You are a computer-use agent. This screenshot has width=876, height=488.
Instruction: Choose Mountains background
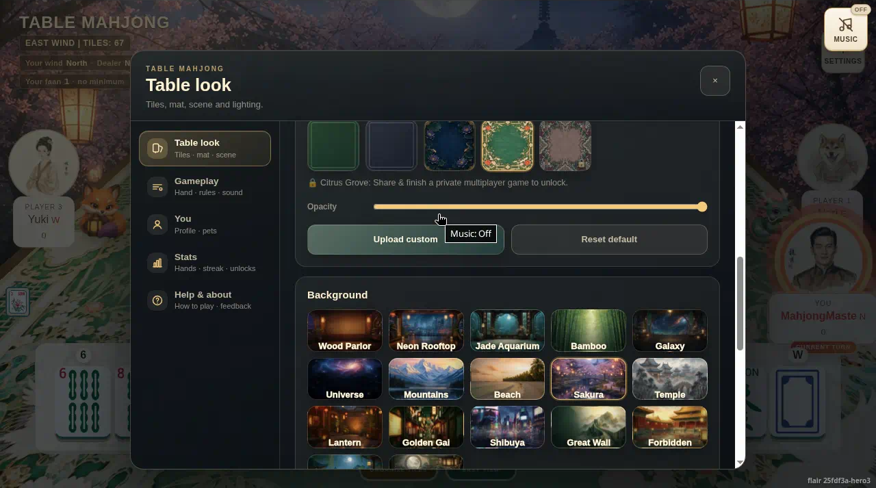(x=426, y=379)
